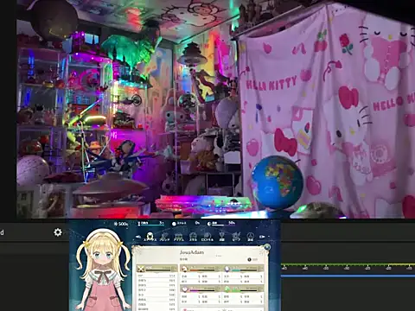Select the helmet status tab in game menu
415x311 pixels.
pyautogui.click(x=150, y=237)
